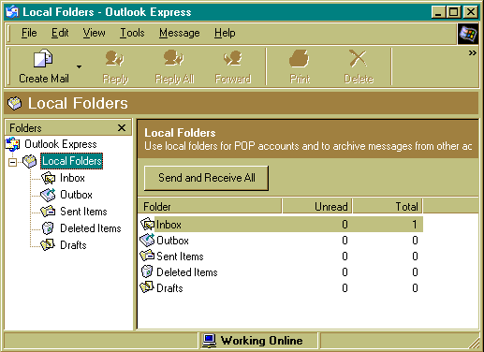Sort by the Folder column header
This screenshot has height=352, width=484.
pos(210,207)
